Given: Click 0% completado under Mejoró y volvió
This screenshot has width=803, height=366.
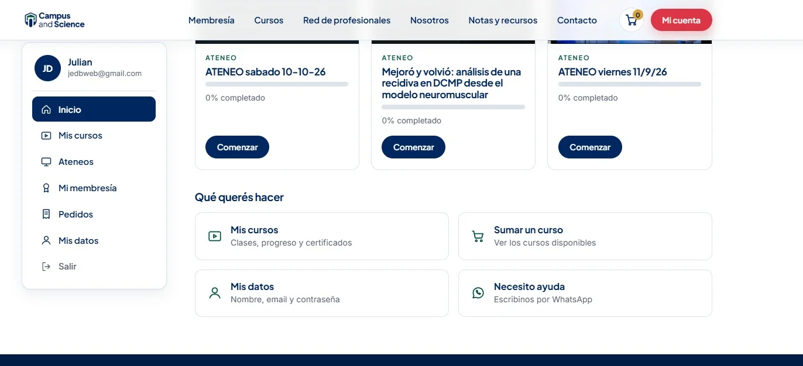Looking at the screenshot, I should tap(411, 120).
